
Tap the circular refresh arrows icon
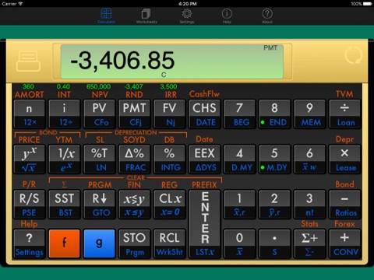click(353, 55)
